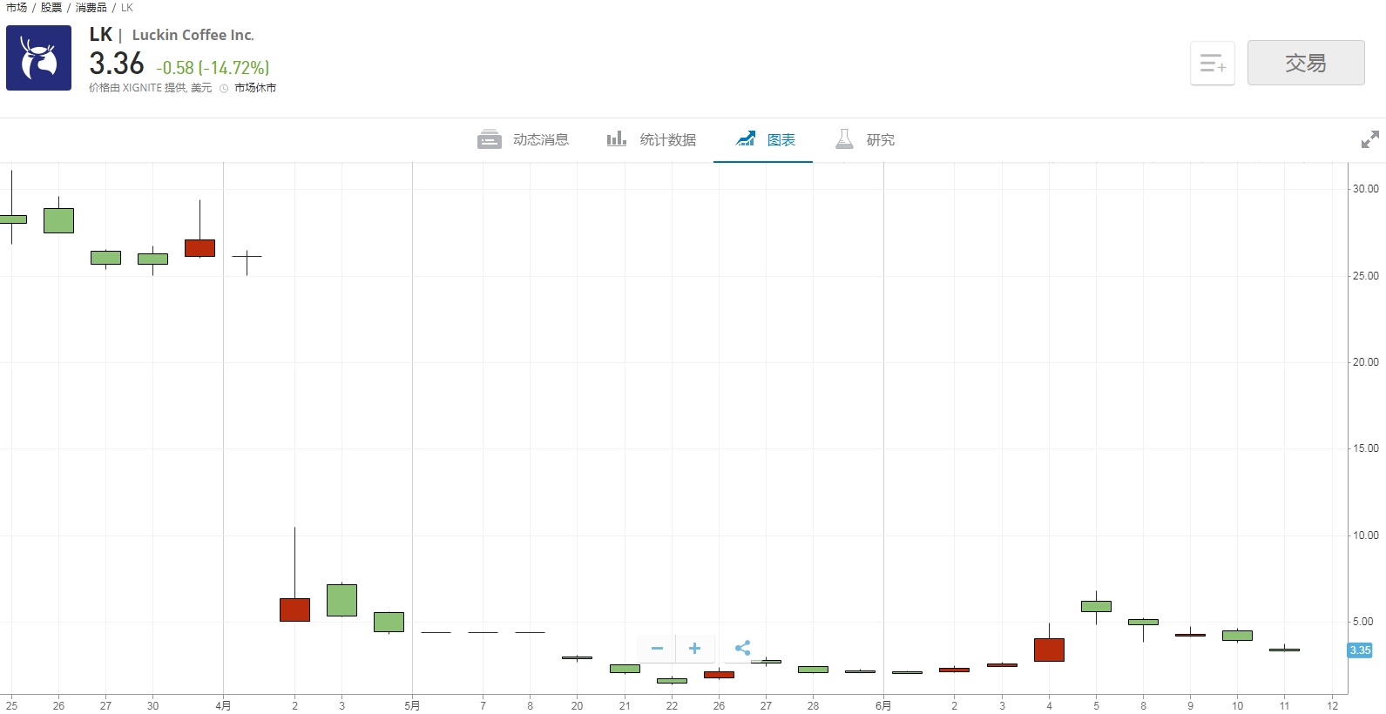Click the 30.00 price axis label
Image resolution: width=1386 pixels, height=714 pixels.
point(1365,189)
